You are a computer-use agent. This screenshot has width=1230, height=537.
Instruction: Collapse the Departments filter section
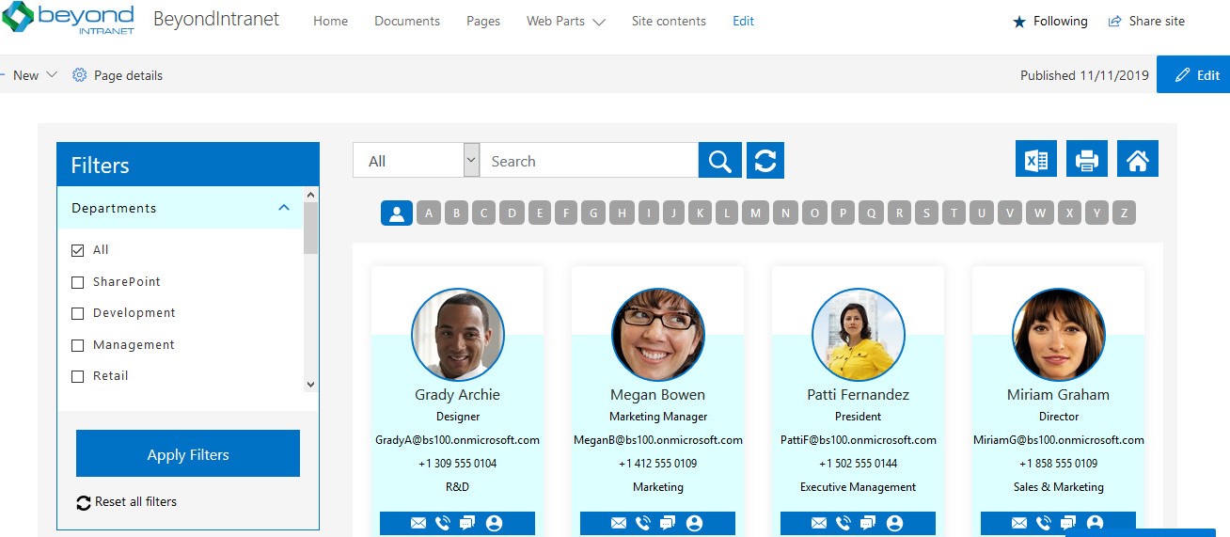point(284,208)
